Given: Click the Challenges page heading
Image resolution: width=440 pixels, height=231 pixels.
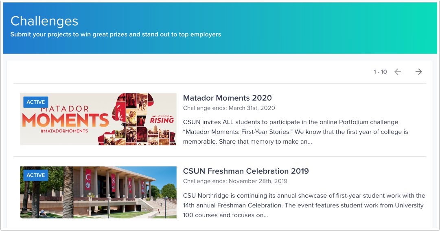Looking at the screenshot, I should click(x=44, y=21).
